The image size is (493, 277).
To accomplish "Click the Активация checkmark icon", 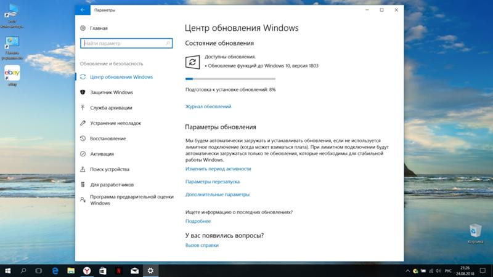I will pos(83,154).
